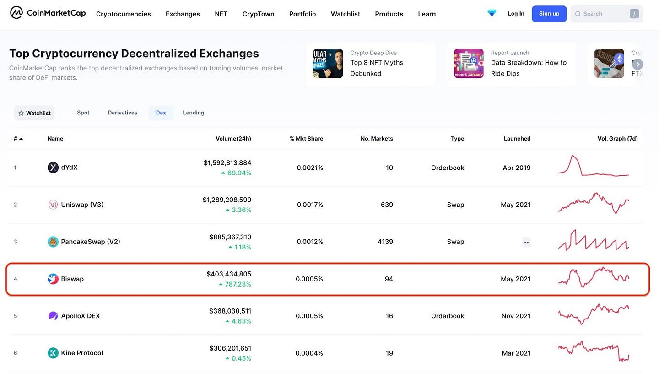Click the 69.04% change for dYdX
659x373 pixels.
point(236,173)
